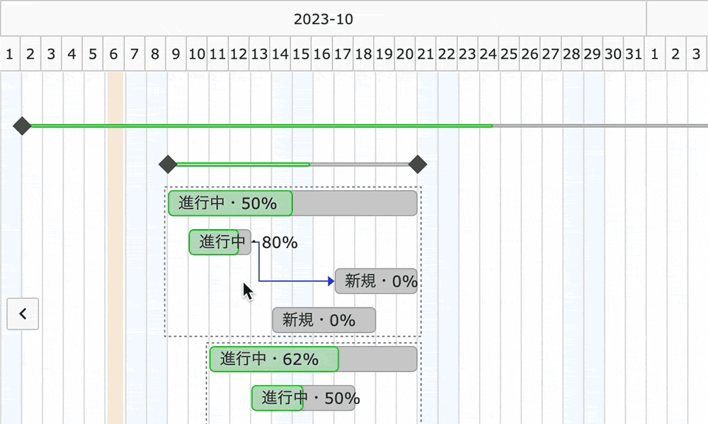This screenshot has height=424, width=708.
Task: Select day 18 in the date header
Action: click(363, 54)
